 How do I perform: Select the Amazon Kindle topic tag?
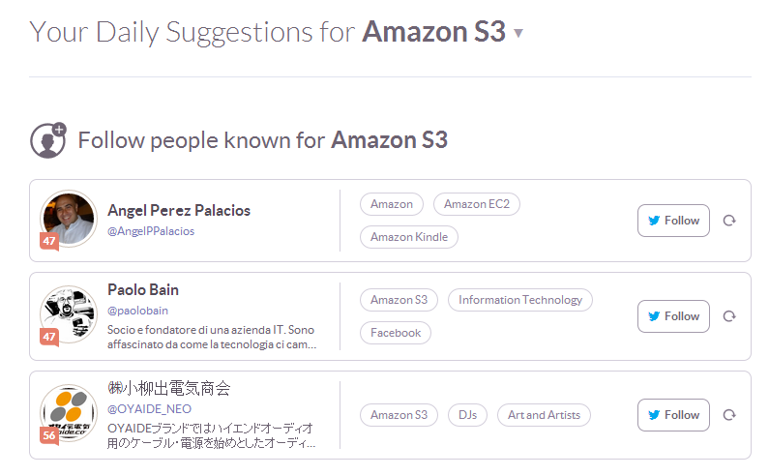point(409,237)
